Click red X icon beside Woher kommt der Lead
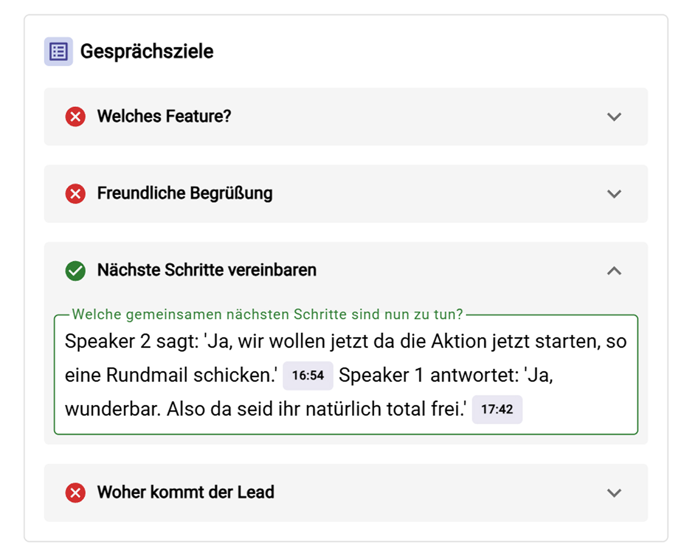 [x=75, y=493]
